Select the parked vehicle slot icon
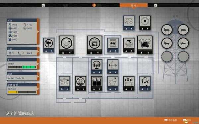Viewport: 199px width, 124px height. tap(129, 23)
